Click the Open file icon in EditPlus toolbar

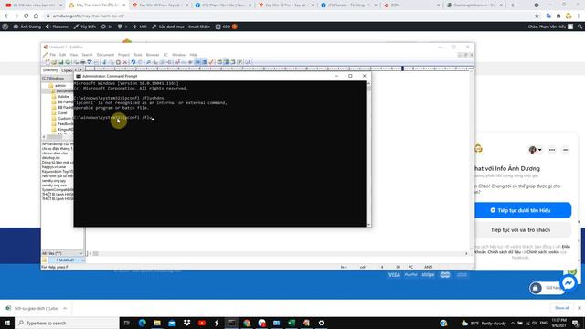coord(54,62)
